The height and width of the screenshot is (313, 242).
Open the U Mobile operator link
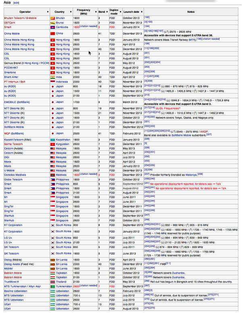9,170
